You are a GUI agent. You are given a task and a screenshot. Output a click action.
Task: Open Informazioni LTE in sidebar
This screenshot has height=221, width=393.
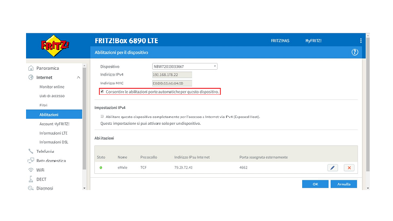click(x=54, y=133)
